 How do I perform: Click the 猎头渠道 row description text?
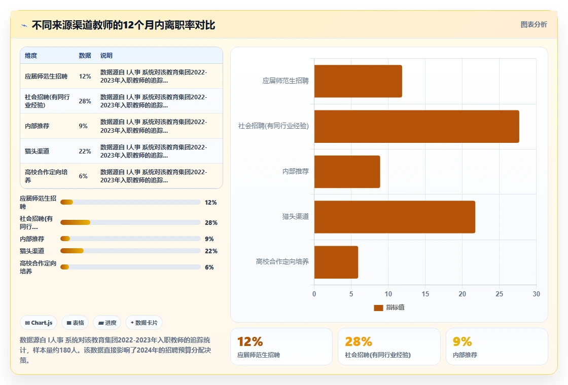154,151
